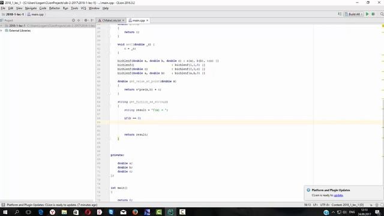Open the Run menu
384x216 pixels.
(x=65, y=8)
